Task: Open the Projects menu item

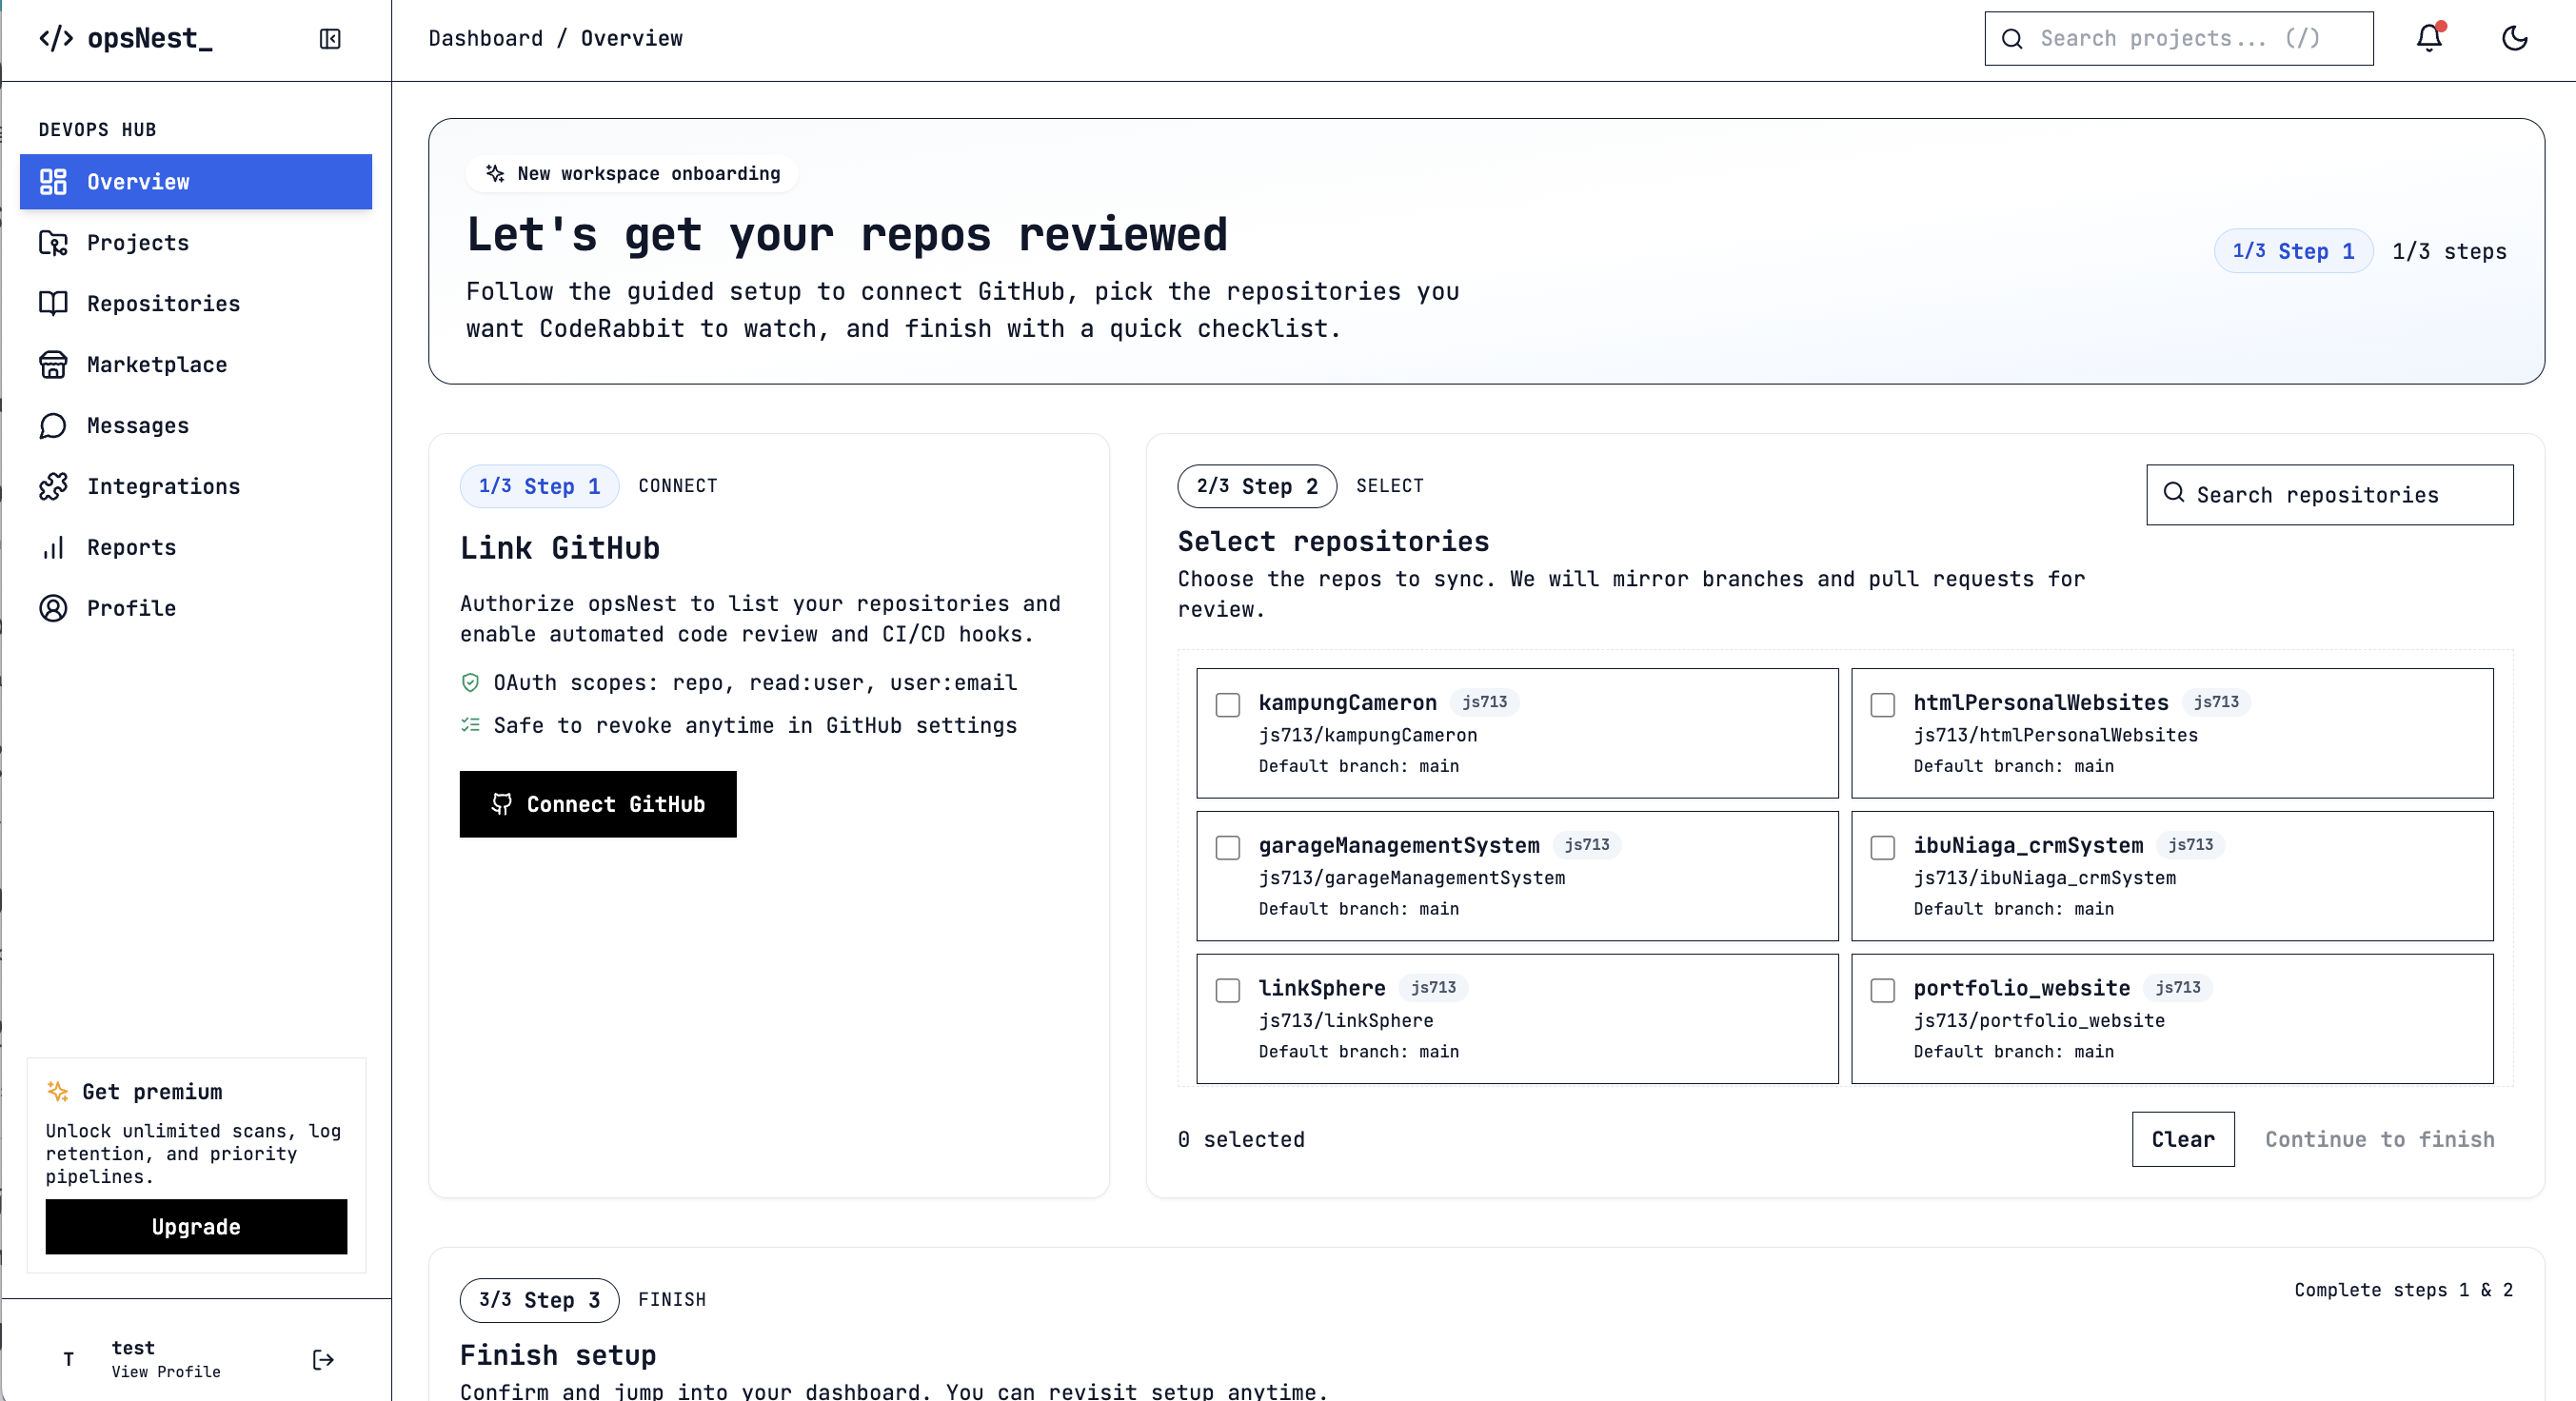Action: tap(137, 243)
